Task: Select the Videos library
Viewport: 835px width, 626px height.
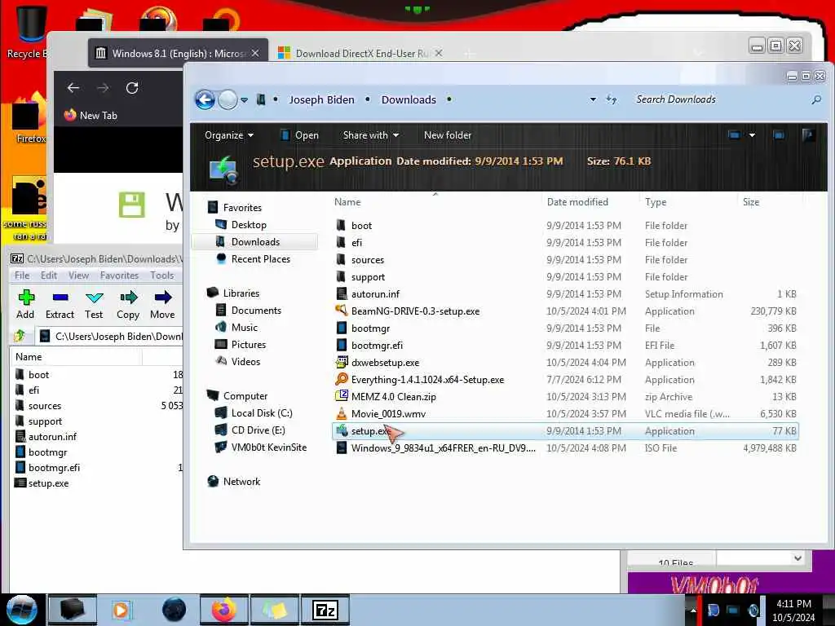Action: pyautogui.click(x=245, y=361)
